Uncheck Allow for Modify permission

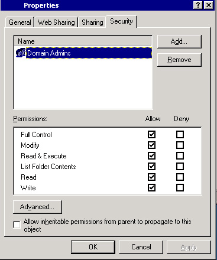(151, 145)
